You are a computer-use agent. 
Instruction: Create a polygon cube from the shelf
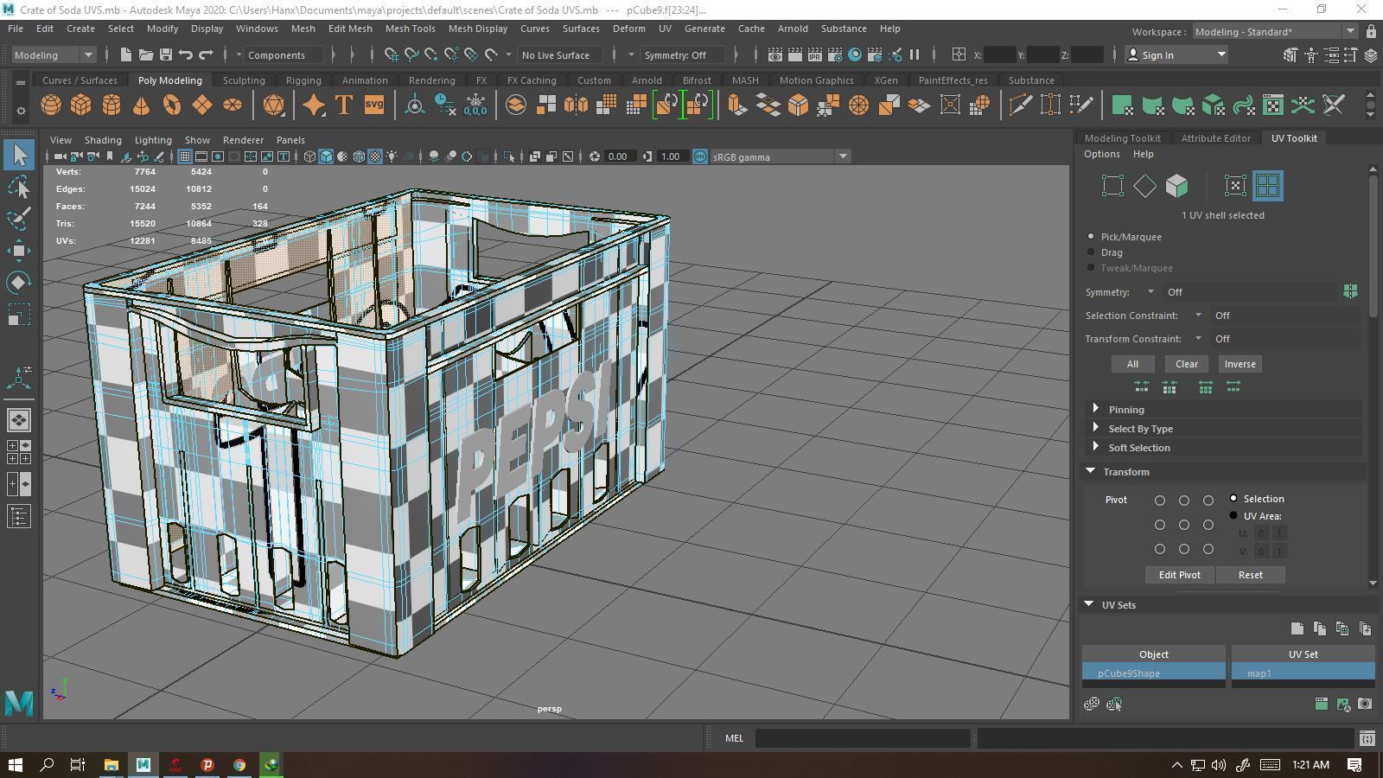[x=81, y=105]
